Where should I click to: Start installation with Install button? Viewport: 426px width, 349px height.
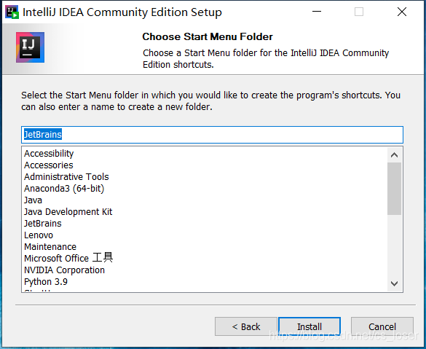tap(309, 326)
